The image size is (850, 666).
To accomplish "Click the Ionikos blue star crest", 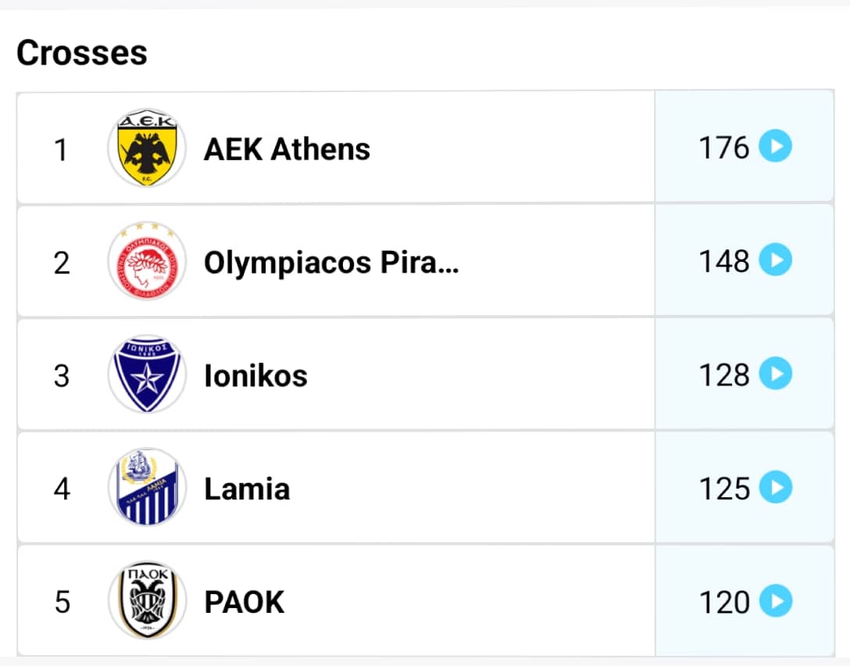I will [x=147, y=374].
